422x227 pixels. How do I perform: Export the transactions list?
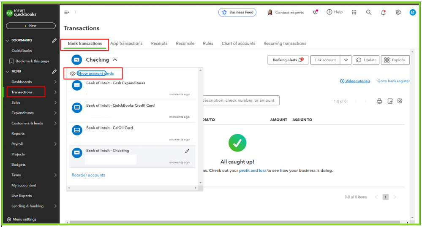click(390, 101)
